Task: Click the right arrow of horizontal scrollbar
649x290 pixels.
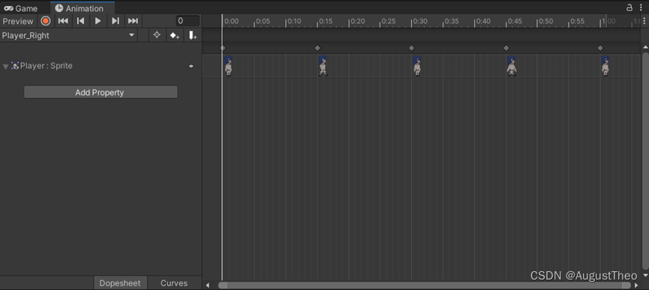Action: point(636,286)
